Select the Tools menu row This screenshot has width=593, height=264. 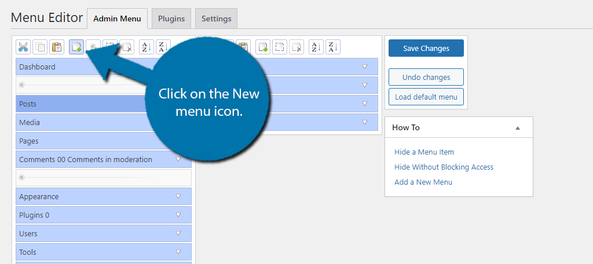tap(104, 252)
